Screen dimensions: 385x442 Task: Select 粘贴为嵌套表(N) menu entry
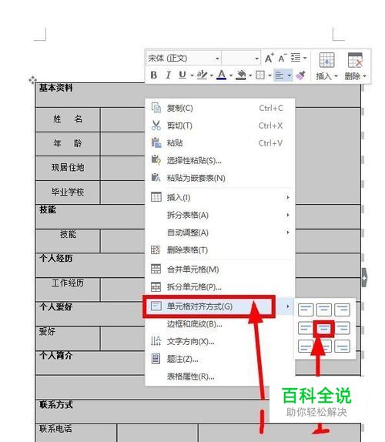coord(220,178)
